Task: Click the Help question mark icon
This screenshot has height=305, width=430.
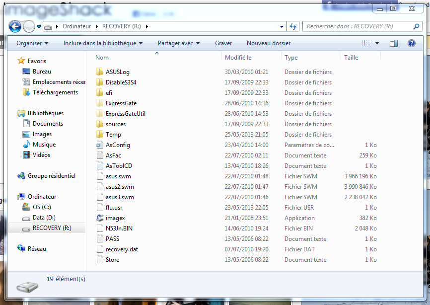Action: [411, 43]
